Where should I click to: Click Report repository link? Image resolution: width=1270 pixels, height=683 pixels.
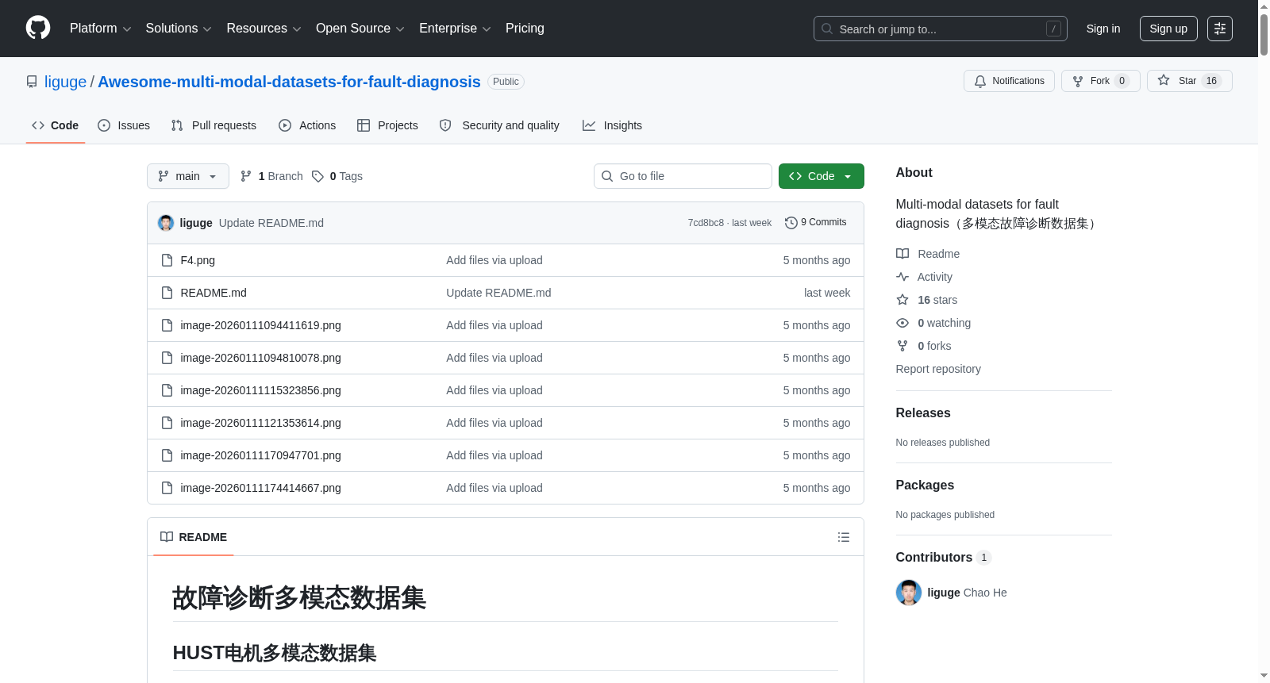(x=938, y=369)
